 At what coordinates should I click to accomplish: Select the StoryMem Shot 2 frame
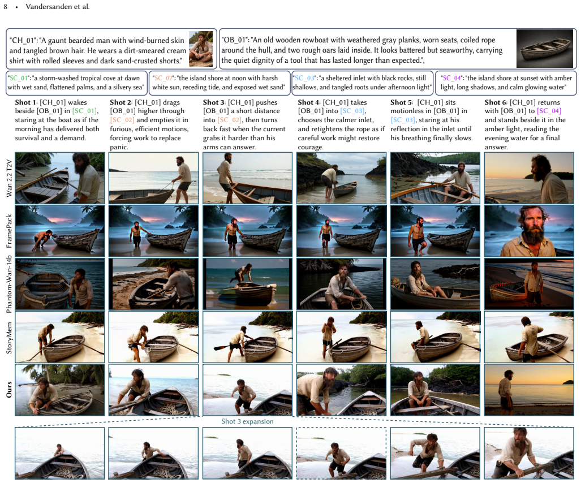[x=153, y=337]
